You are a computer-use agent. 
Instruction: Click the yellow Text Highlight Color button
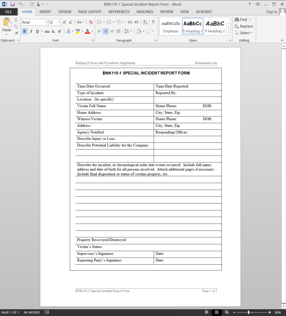(78, 31)
